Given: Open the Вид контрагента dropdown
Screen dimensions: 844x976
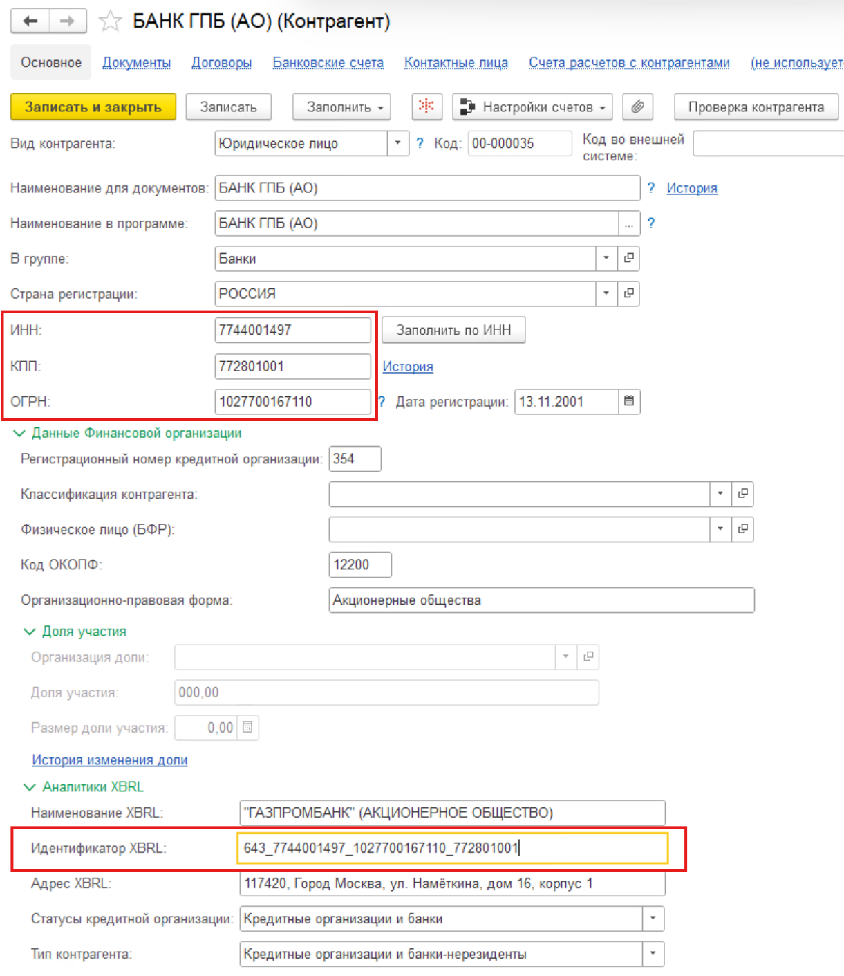Looking at the screenshot, I should (x=397, y=143).
